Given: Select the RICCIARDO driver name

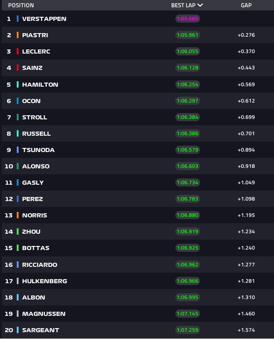Looking at the screenshot, I should coord(40,265).
